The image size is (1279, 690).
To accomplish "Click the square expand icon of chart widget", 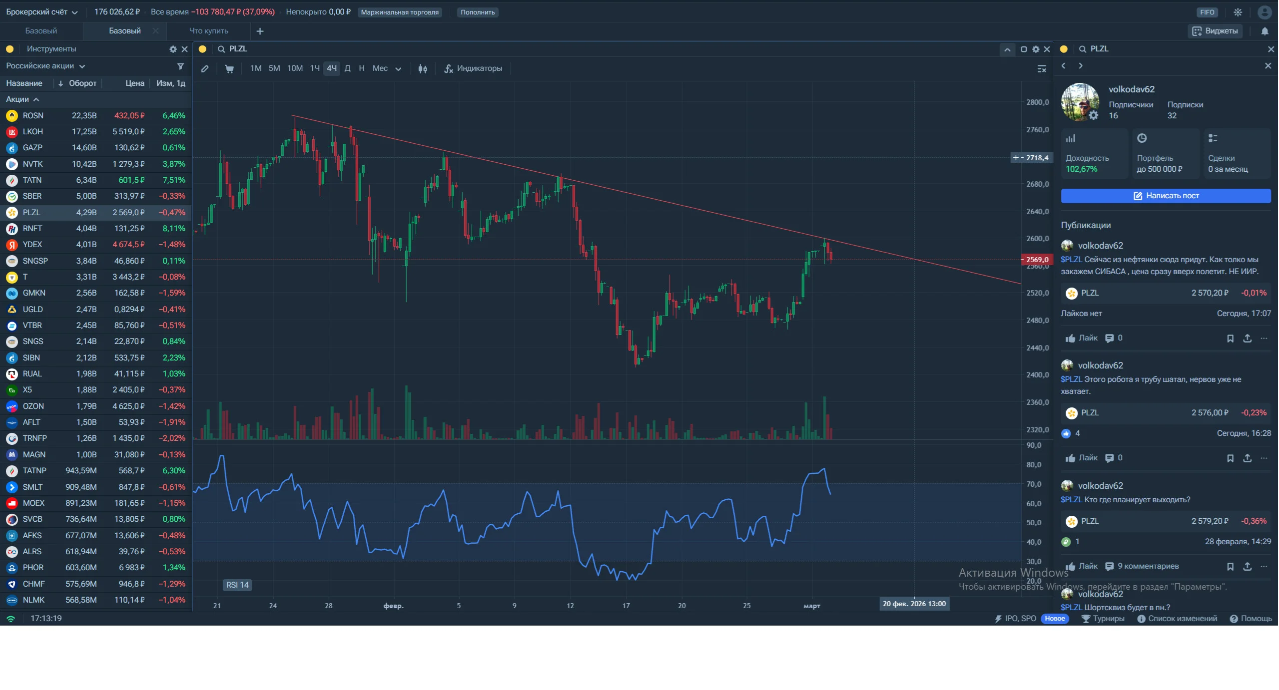I will coord(1024,49).
